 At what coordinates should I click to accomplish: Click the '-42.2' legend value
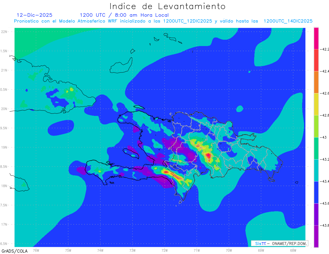(x=324, y=49)
